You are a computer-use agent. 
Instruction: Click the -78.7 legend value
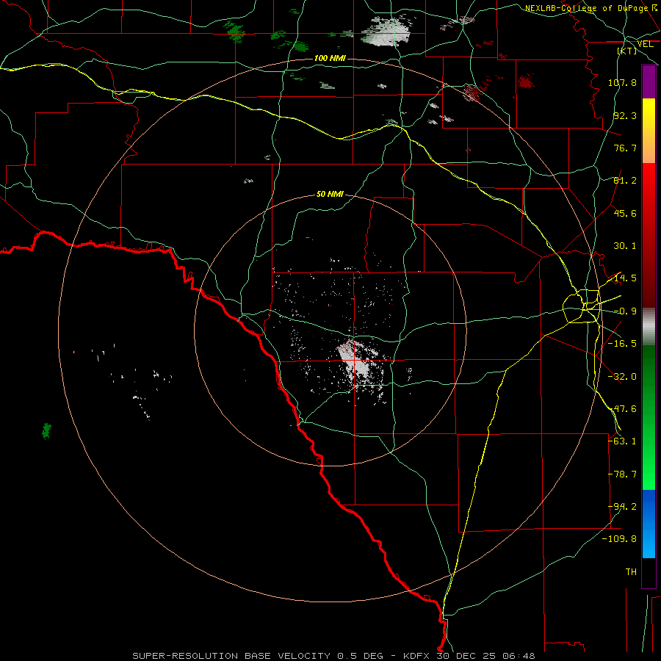point(622,474)
